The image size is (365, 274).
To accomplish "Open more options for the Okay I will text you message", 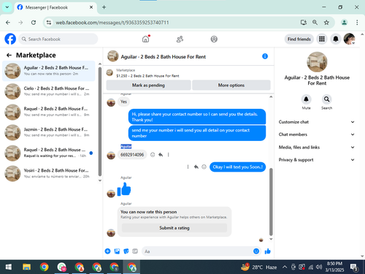I will pos(188,167).
